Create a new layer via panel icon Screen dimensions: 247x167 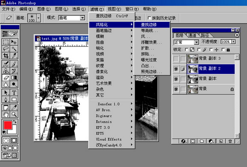221,141
